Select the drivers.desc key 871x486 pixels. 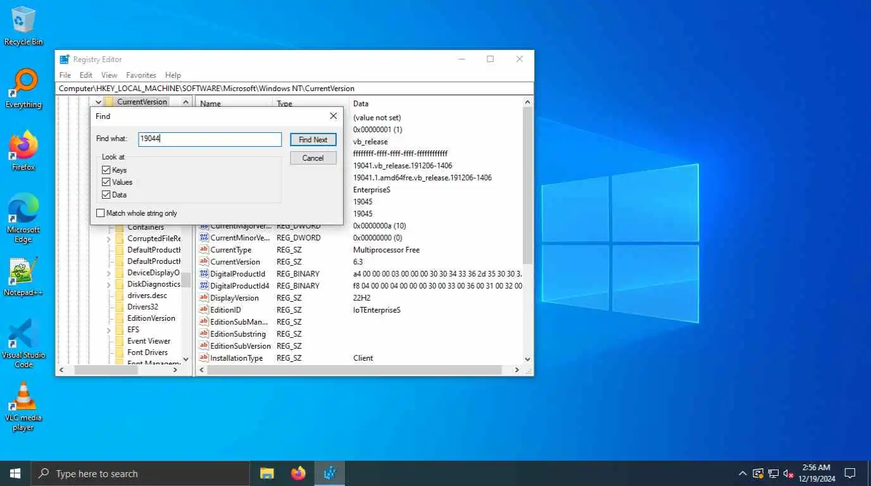click(x=147, y=296)
